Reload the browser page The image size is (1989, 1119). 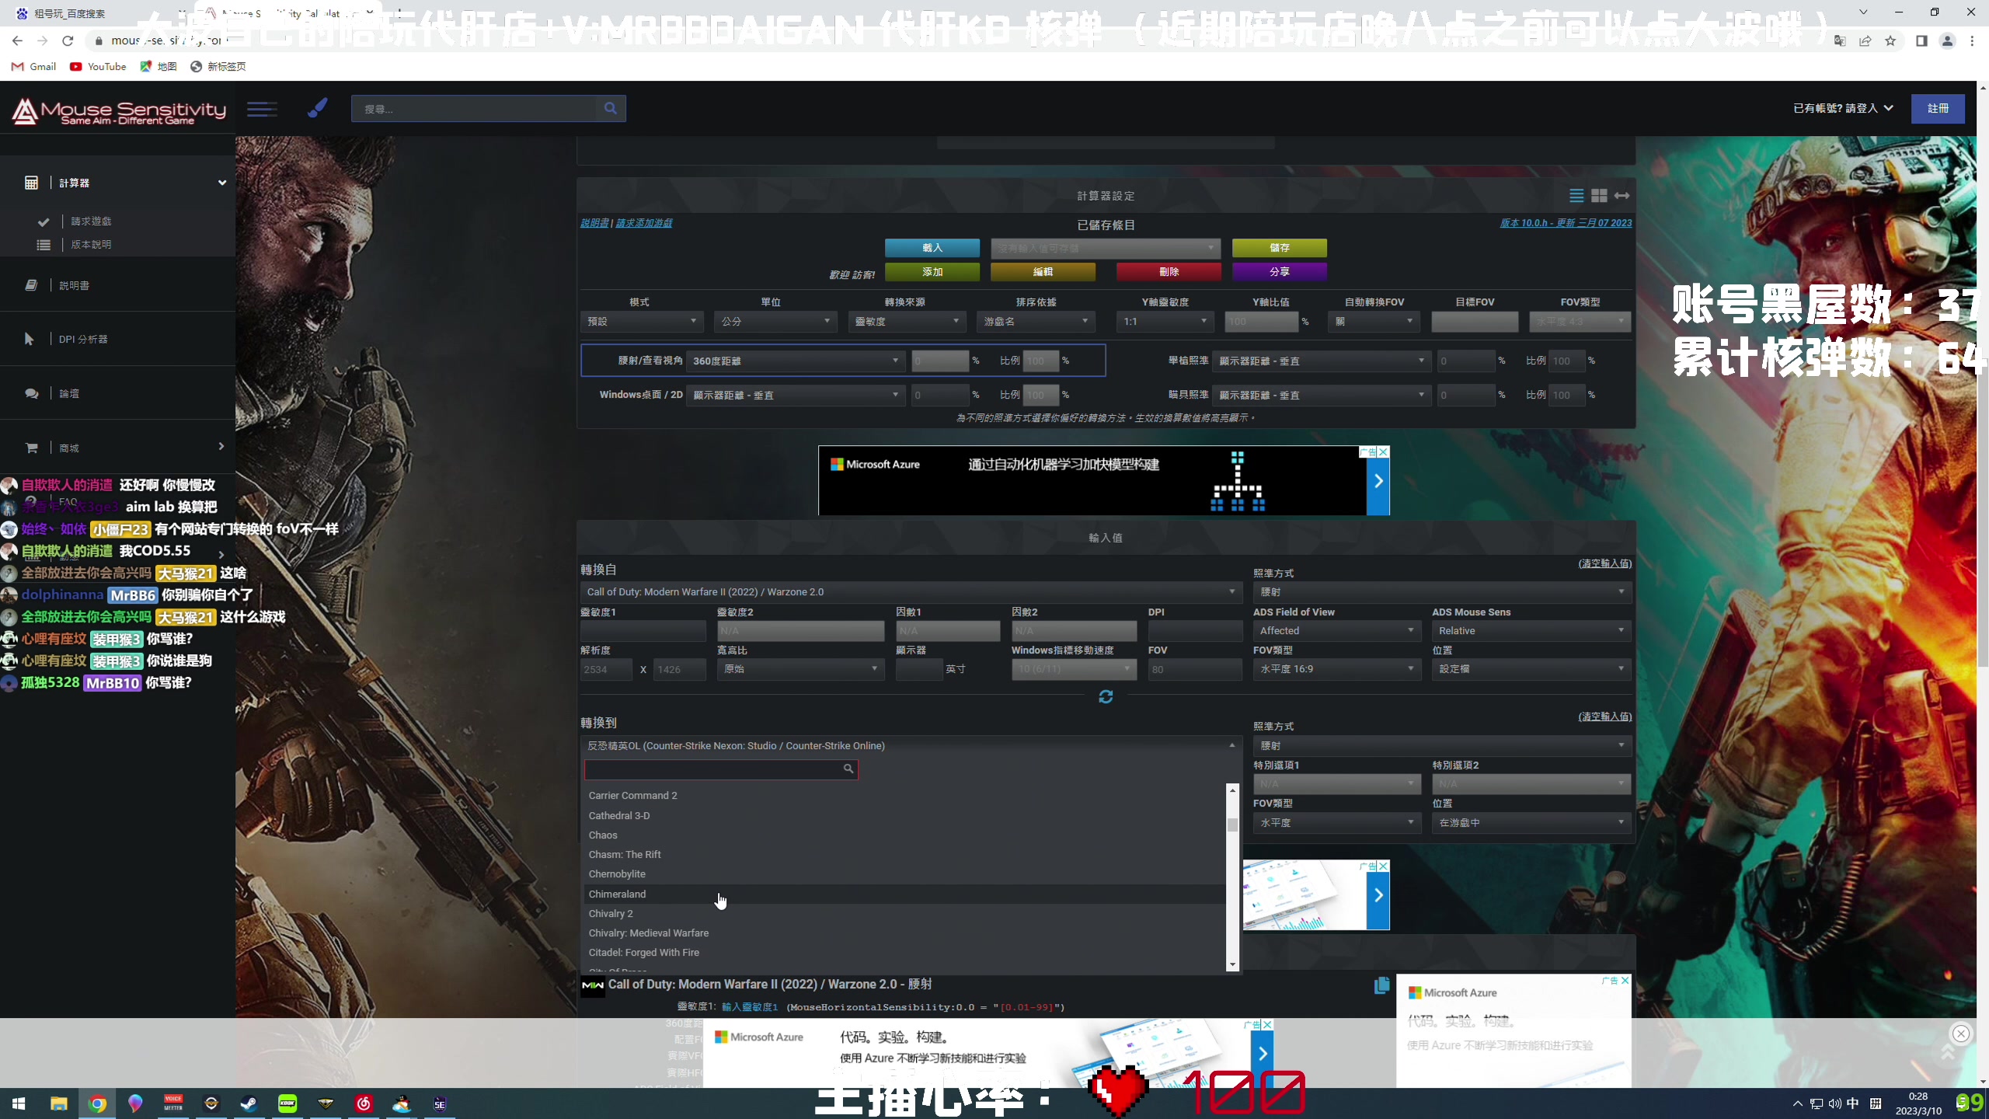click(x=68, y=41)
